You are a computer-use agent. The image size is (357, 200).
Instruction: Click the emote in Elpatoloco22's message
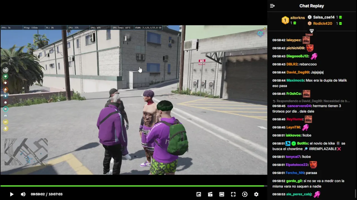coord(313,165)
